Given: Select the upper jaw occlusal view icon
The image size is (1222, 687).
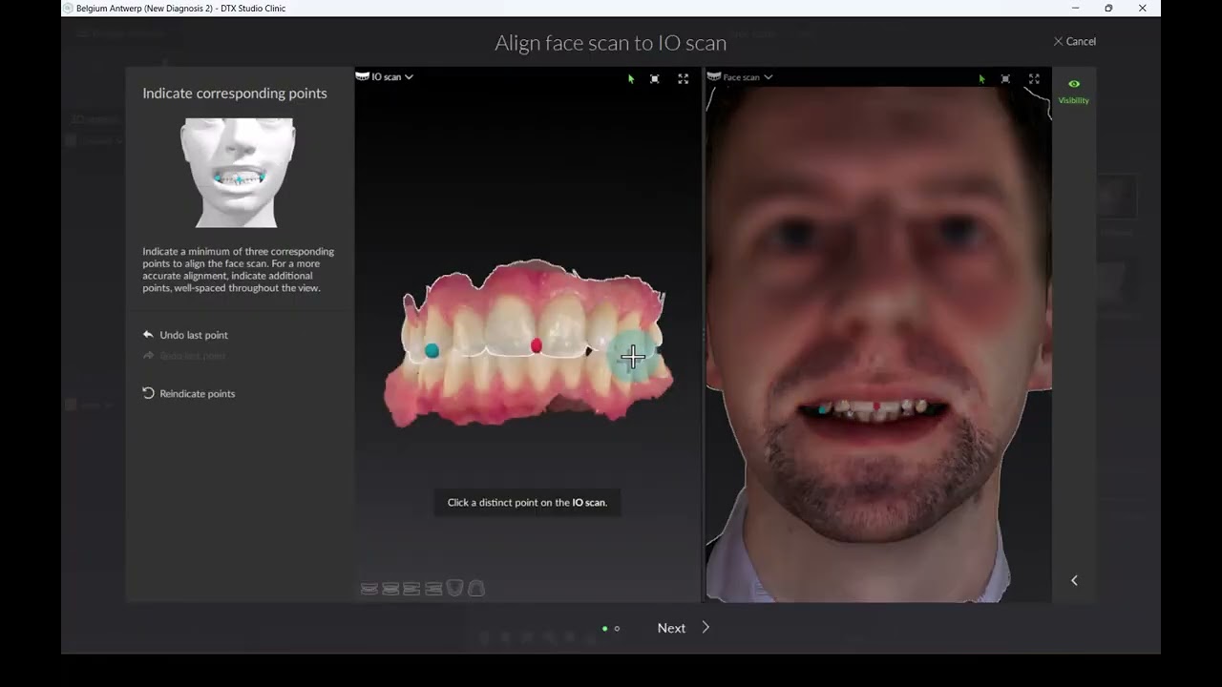Looking at the screenshot, I should click(x=455, y=588).
